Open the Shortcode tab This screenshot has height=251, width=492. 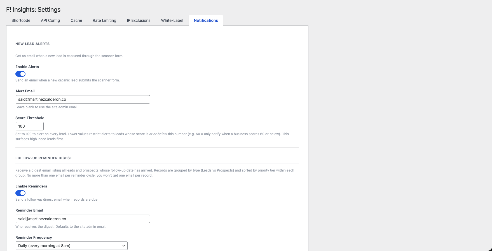[21, 20]
